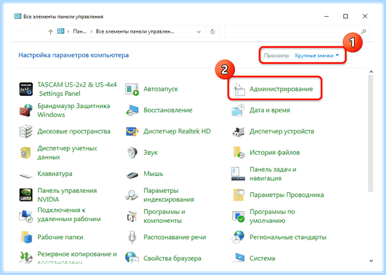Click the Распознавание речи link text
386x275 pixels.
click(175, 237)
